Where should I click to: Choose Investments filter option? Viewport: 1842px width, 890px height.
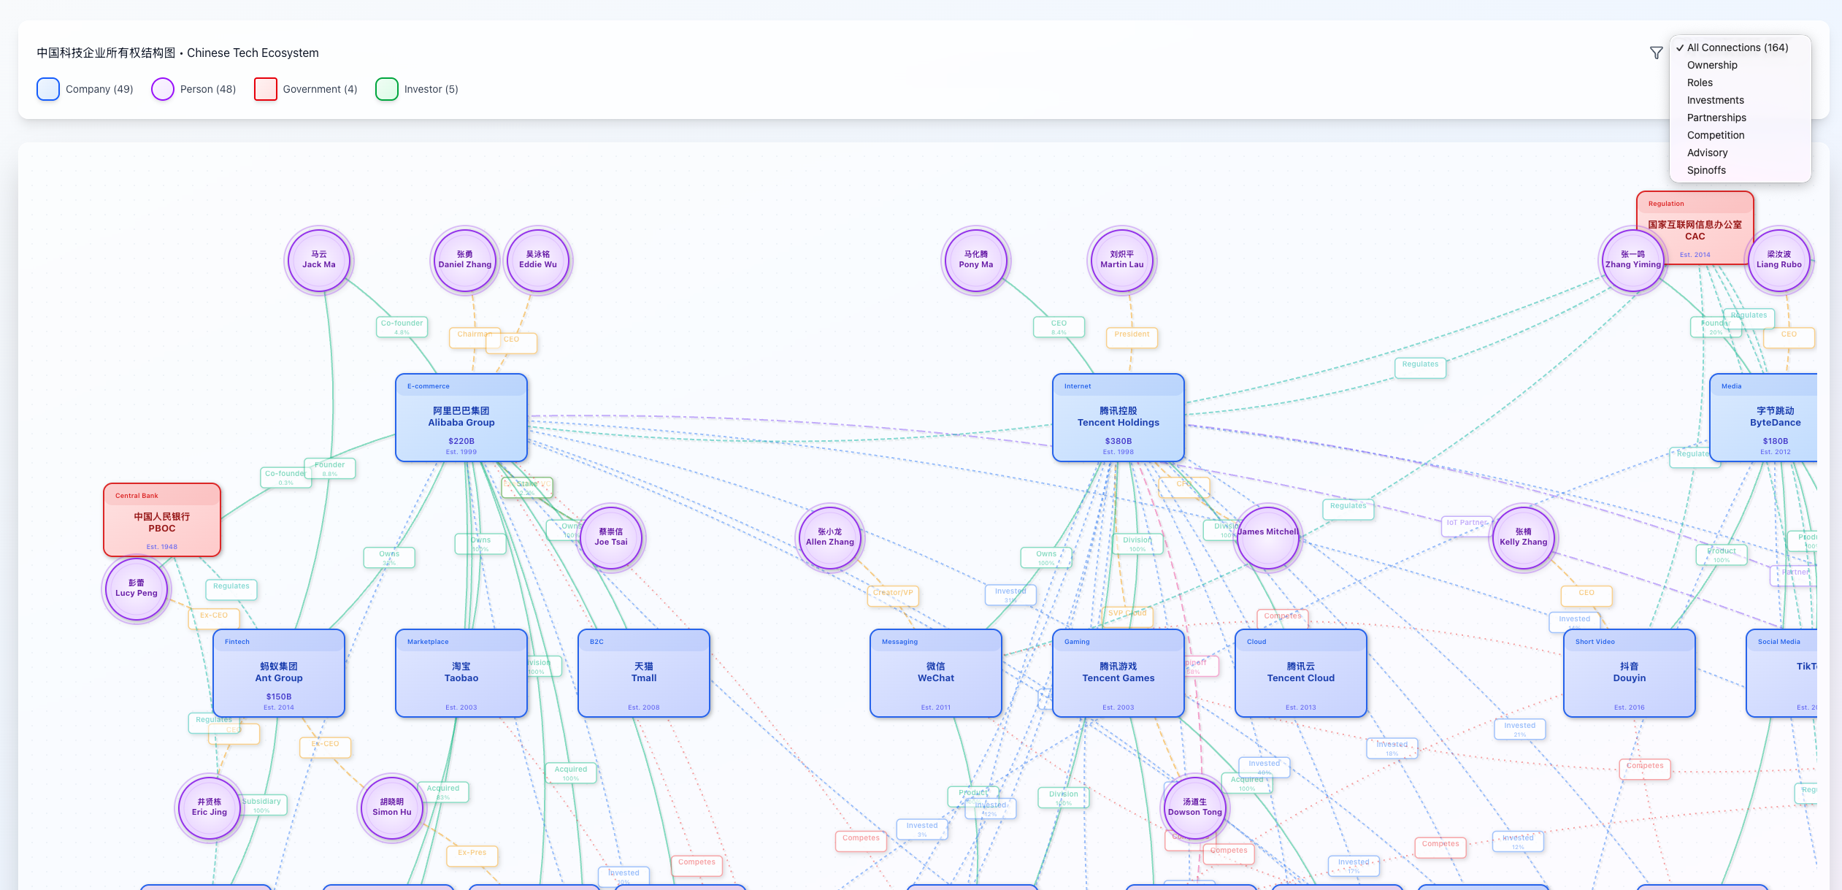(x=1740, y=100)
